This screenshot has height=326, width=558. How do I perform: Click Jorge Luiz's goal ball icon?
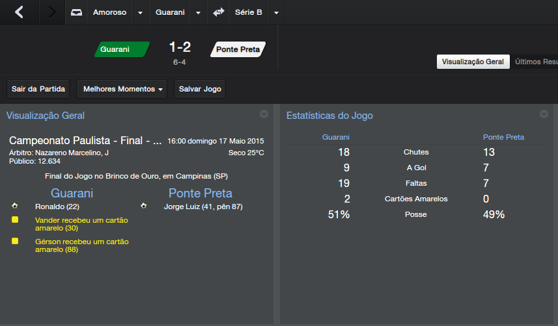tap(143, 206)
